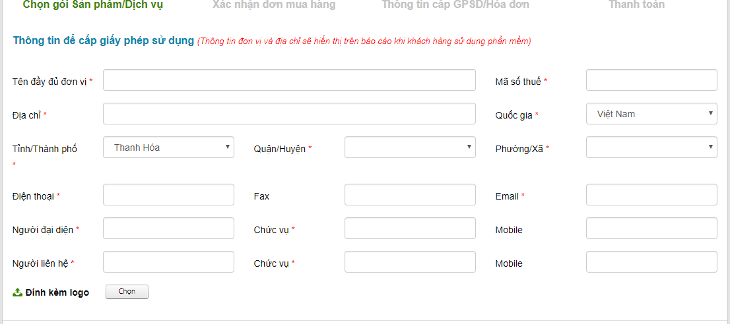Screen dimensions: 730x324
Task: Expand the Phường/Xã dropdown
Action: (651, 147)
